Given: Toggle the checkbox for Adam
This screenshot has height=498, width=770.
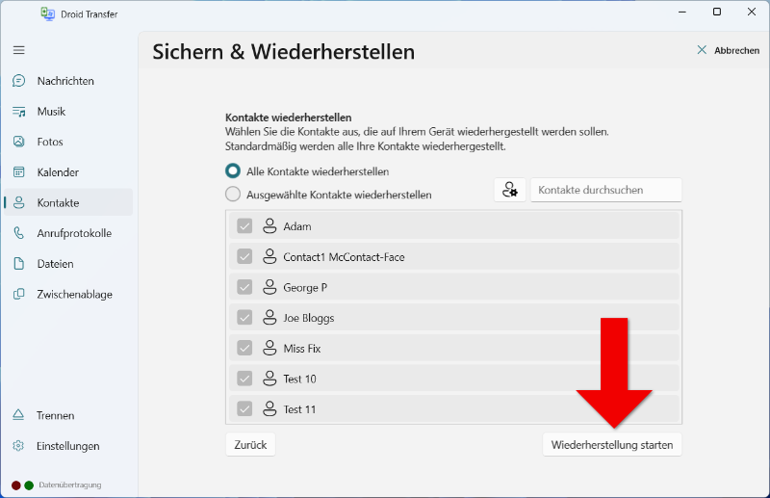Looking at the screenshot, I should [x=244, y=226].
